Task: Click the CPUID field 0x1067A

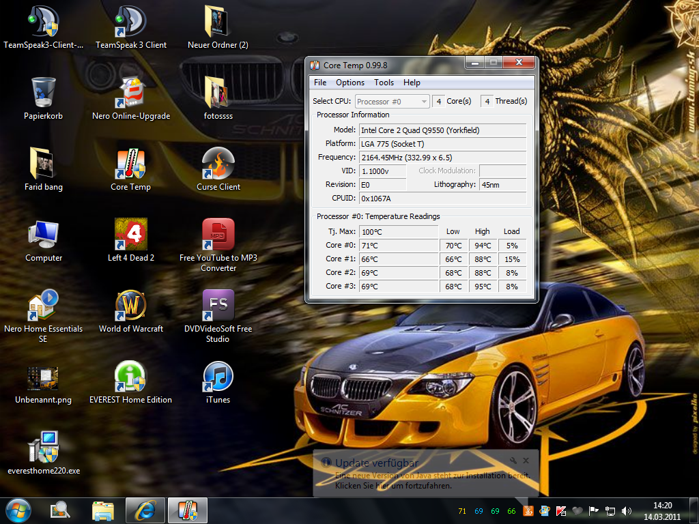Action: point(442,199)
